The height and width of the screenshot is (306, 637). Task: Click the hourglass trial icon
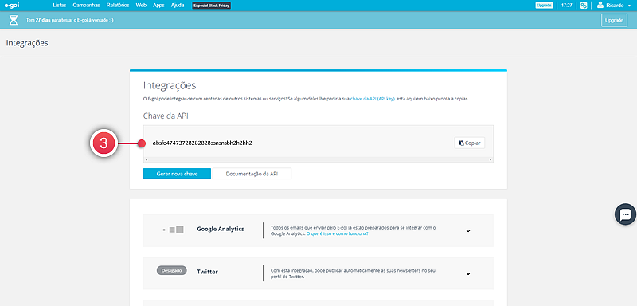tap(14, 20)
